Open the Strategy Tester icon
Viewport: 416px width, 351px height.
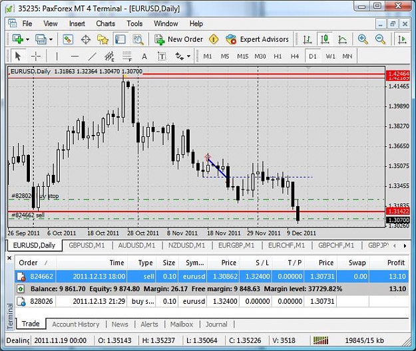point(138,39)
